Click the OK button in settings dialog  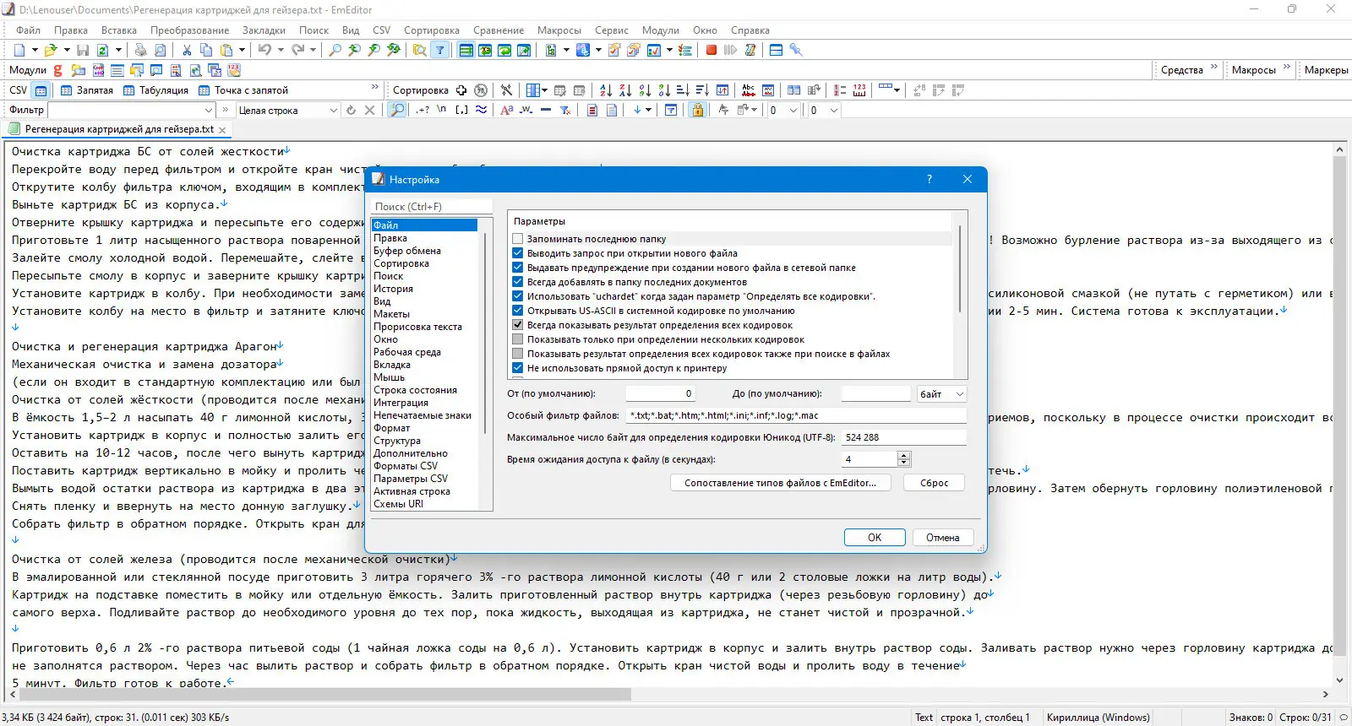coord(875,538)
